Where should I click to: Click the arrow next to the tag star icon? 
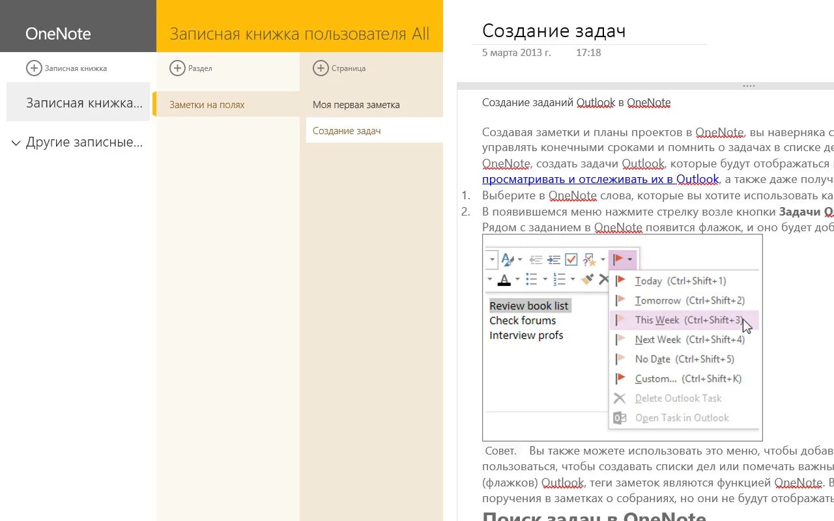(x=603, y=260)
